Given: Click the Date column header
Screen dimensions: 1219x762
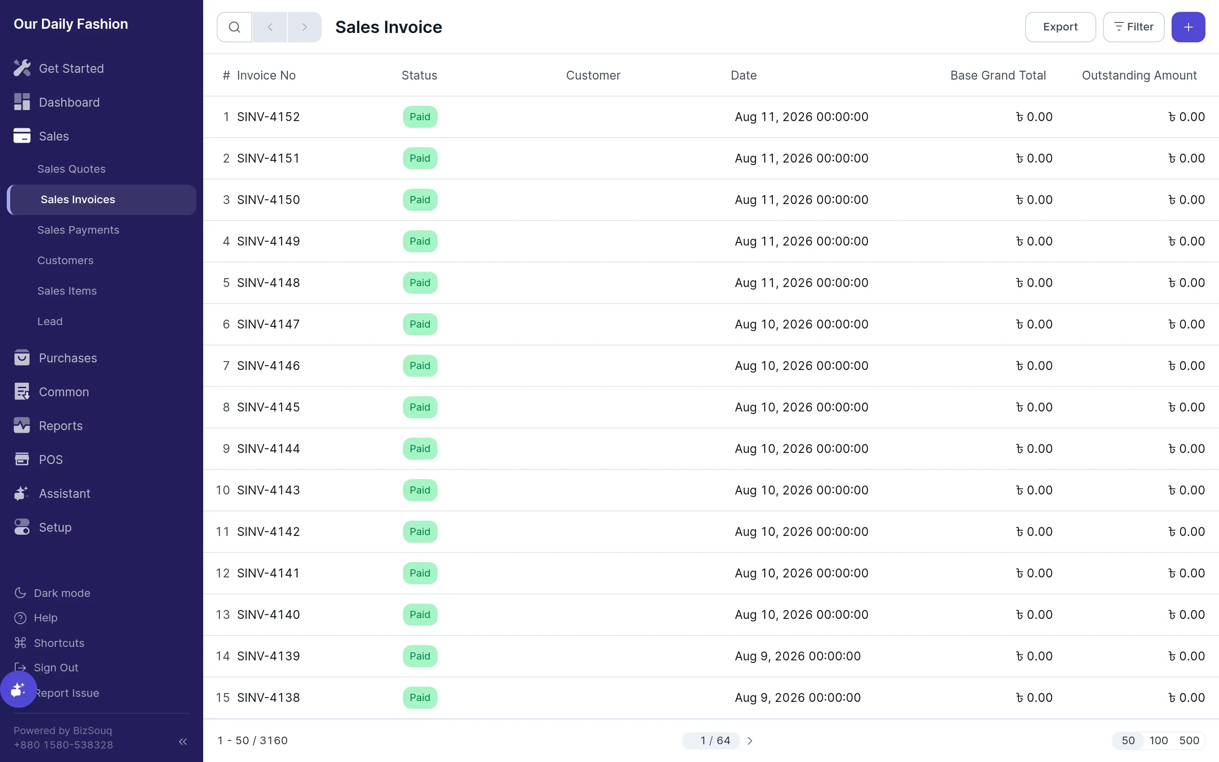Looking at the screenshot, I should click(x=744, y=76).
